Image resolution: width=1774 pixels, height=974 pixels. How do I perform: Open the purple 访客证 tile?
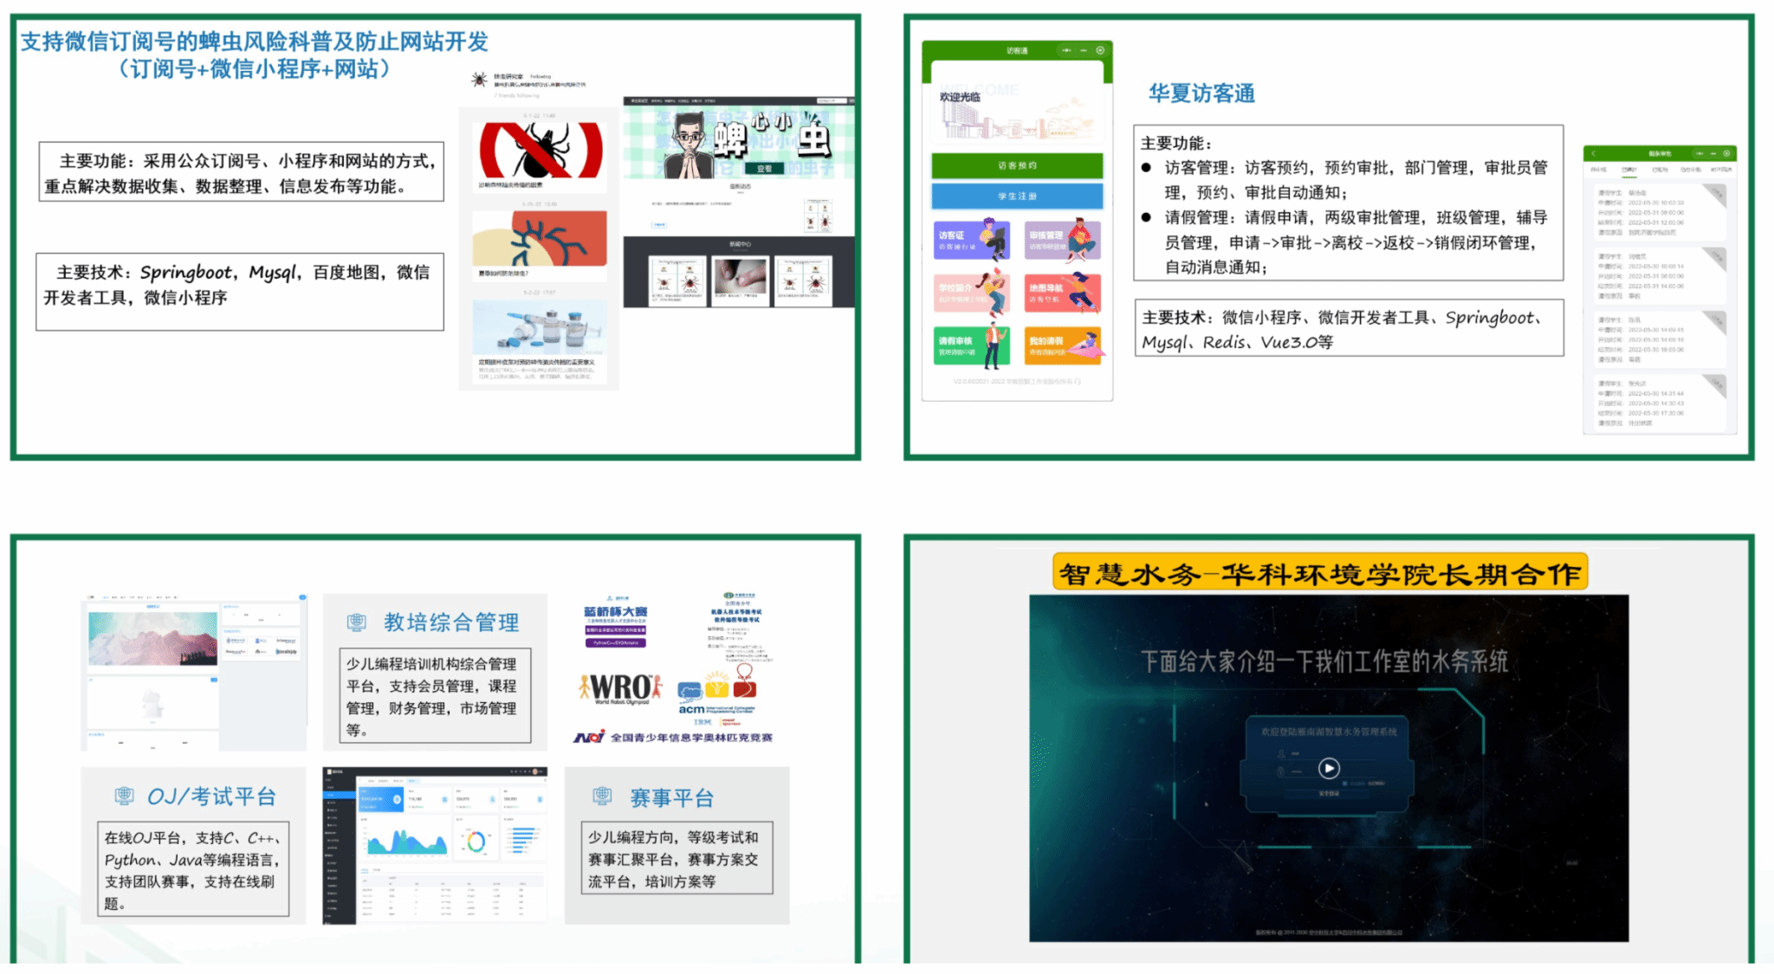972,241
